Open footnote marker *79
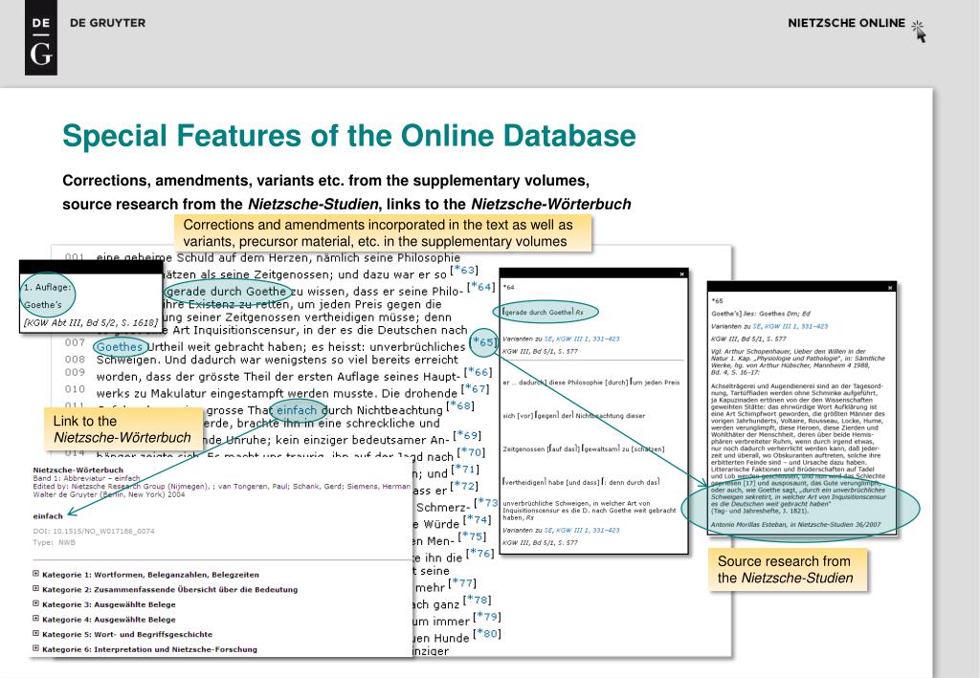The width and height of the screenshot is (980, 678). point(487,617)
